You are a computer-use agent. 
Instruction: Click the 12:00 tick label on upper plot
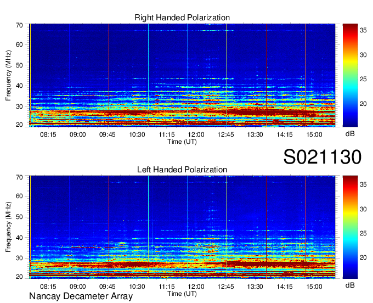pyautogui.click(x=196, y=134)
